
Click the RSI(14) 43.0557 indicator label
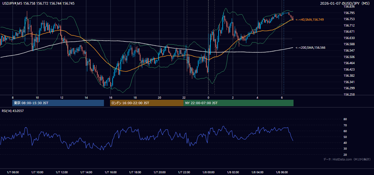13,111
